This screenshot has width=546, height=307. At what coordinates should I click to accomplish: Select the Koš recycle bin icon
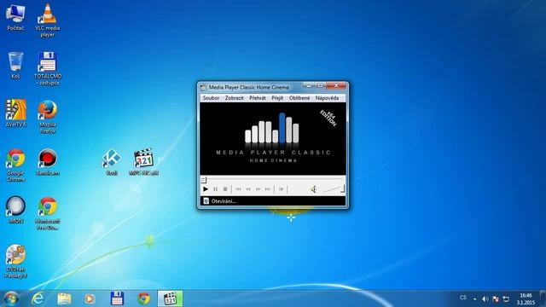click(x=15, y=66)
